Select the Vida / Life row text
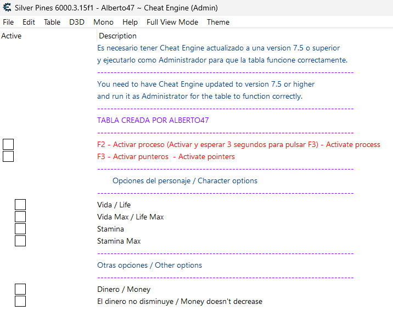Viewport: 393px width, 316px height. [114, 205]
